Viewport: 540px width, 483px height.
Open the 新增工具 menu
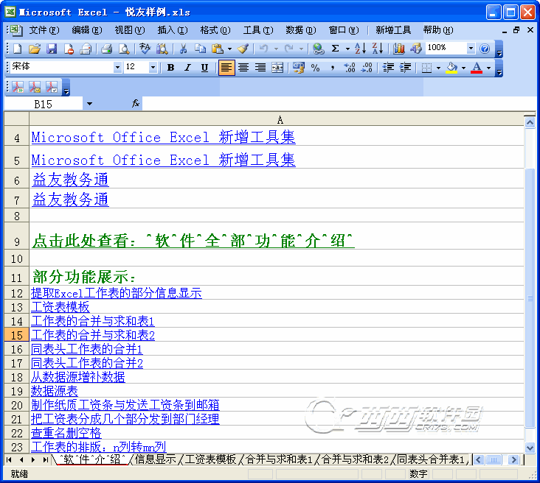click(x=393, y=30)
